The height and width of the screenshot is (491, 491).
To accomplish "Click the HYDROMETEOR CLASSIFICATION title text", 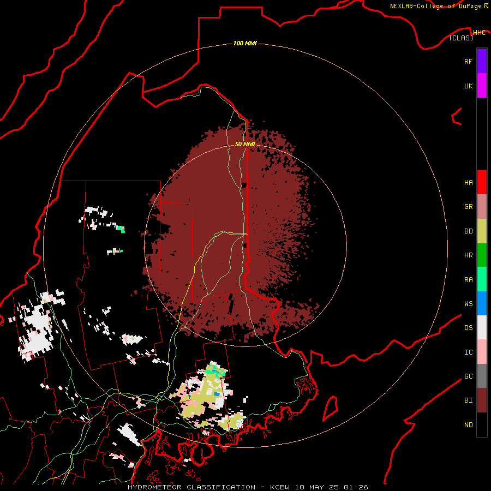I will pos(191,487).
